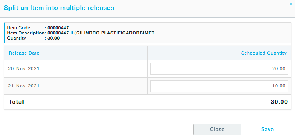Image resolution: width=295 pixels, height=138 pixels.
Task: Click the item code value 00000447
Action: tap(58, 28)
